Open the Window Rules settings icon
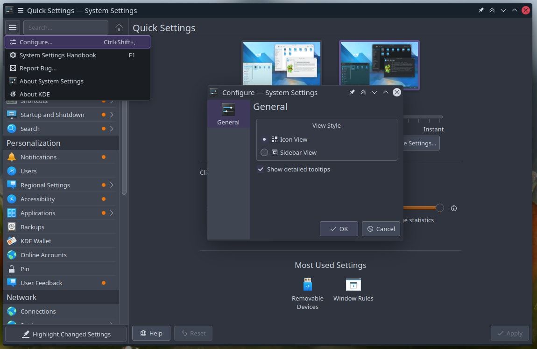 [x=353, y=284]
